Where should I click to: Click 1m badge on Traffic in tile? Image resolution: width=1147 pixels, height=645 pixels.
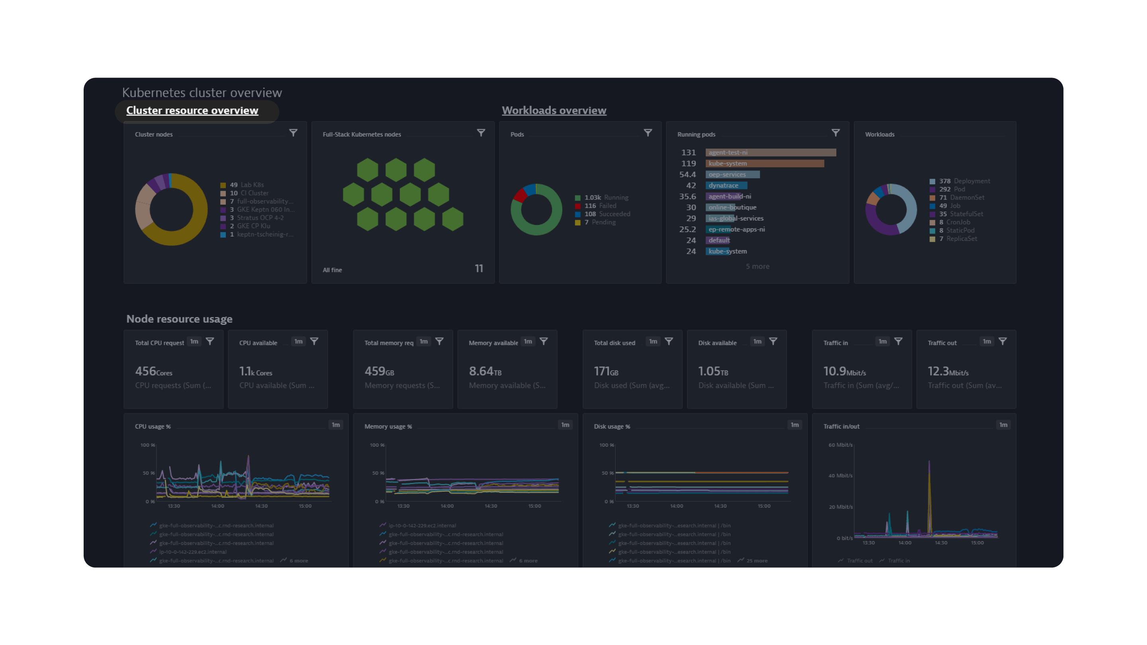[883, 342]
